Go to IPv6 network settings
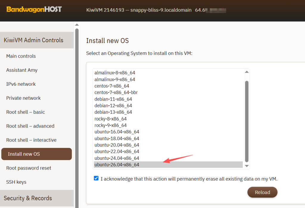The height and width of the screenshot is (208, 305). pos(21,84)
